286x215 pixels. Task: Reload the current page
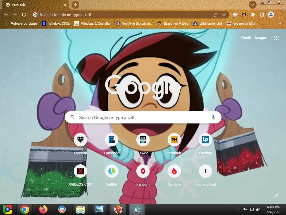pyautogui.click(x=24, y=15)
